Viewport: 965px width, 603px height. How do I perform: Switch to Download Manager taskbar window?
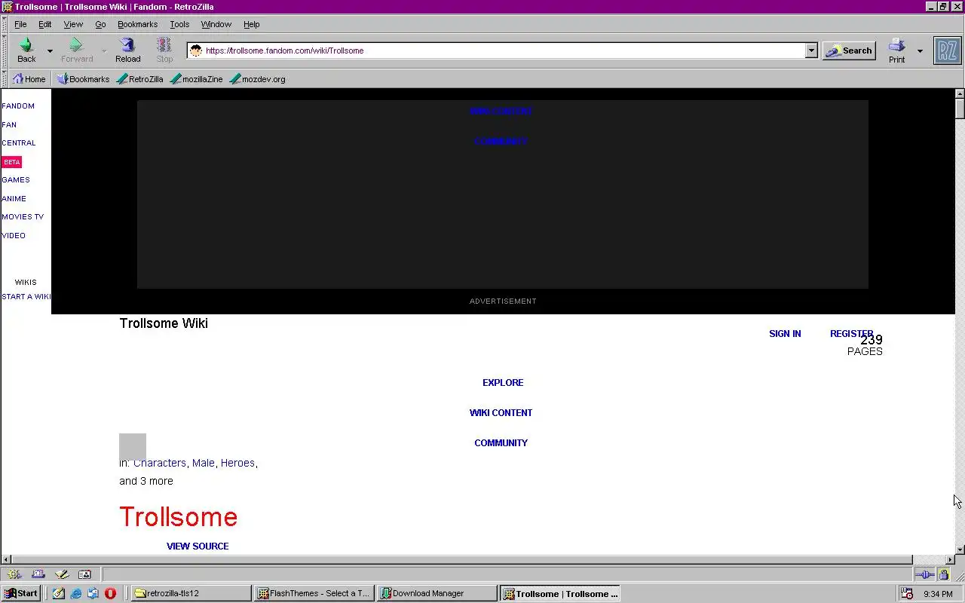tap(437, 593)
